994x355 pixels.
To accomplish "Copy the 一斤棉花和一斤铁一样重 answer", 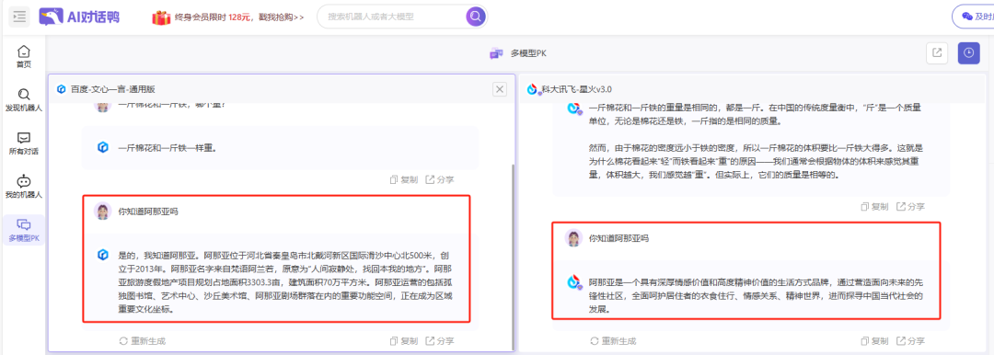I will pos(404,179).
